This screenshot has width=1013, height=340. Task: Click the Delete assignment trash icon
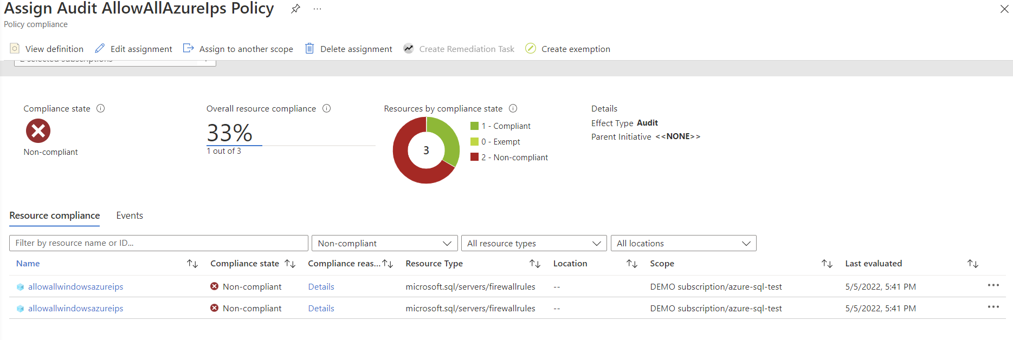pyautogui.click(x=309, y=48)
